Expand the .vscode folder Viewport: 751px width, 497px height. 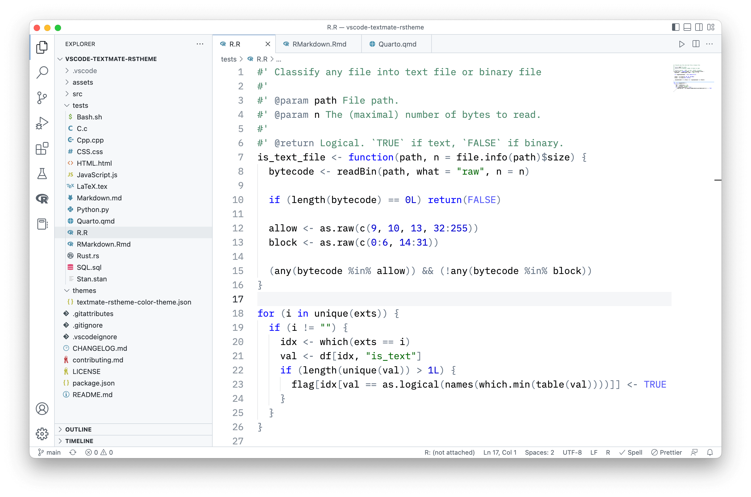pyautogui.click(x=84, y=71)
